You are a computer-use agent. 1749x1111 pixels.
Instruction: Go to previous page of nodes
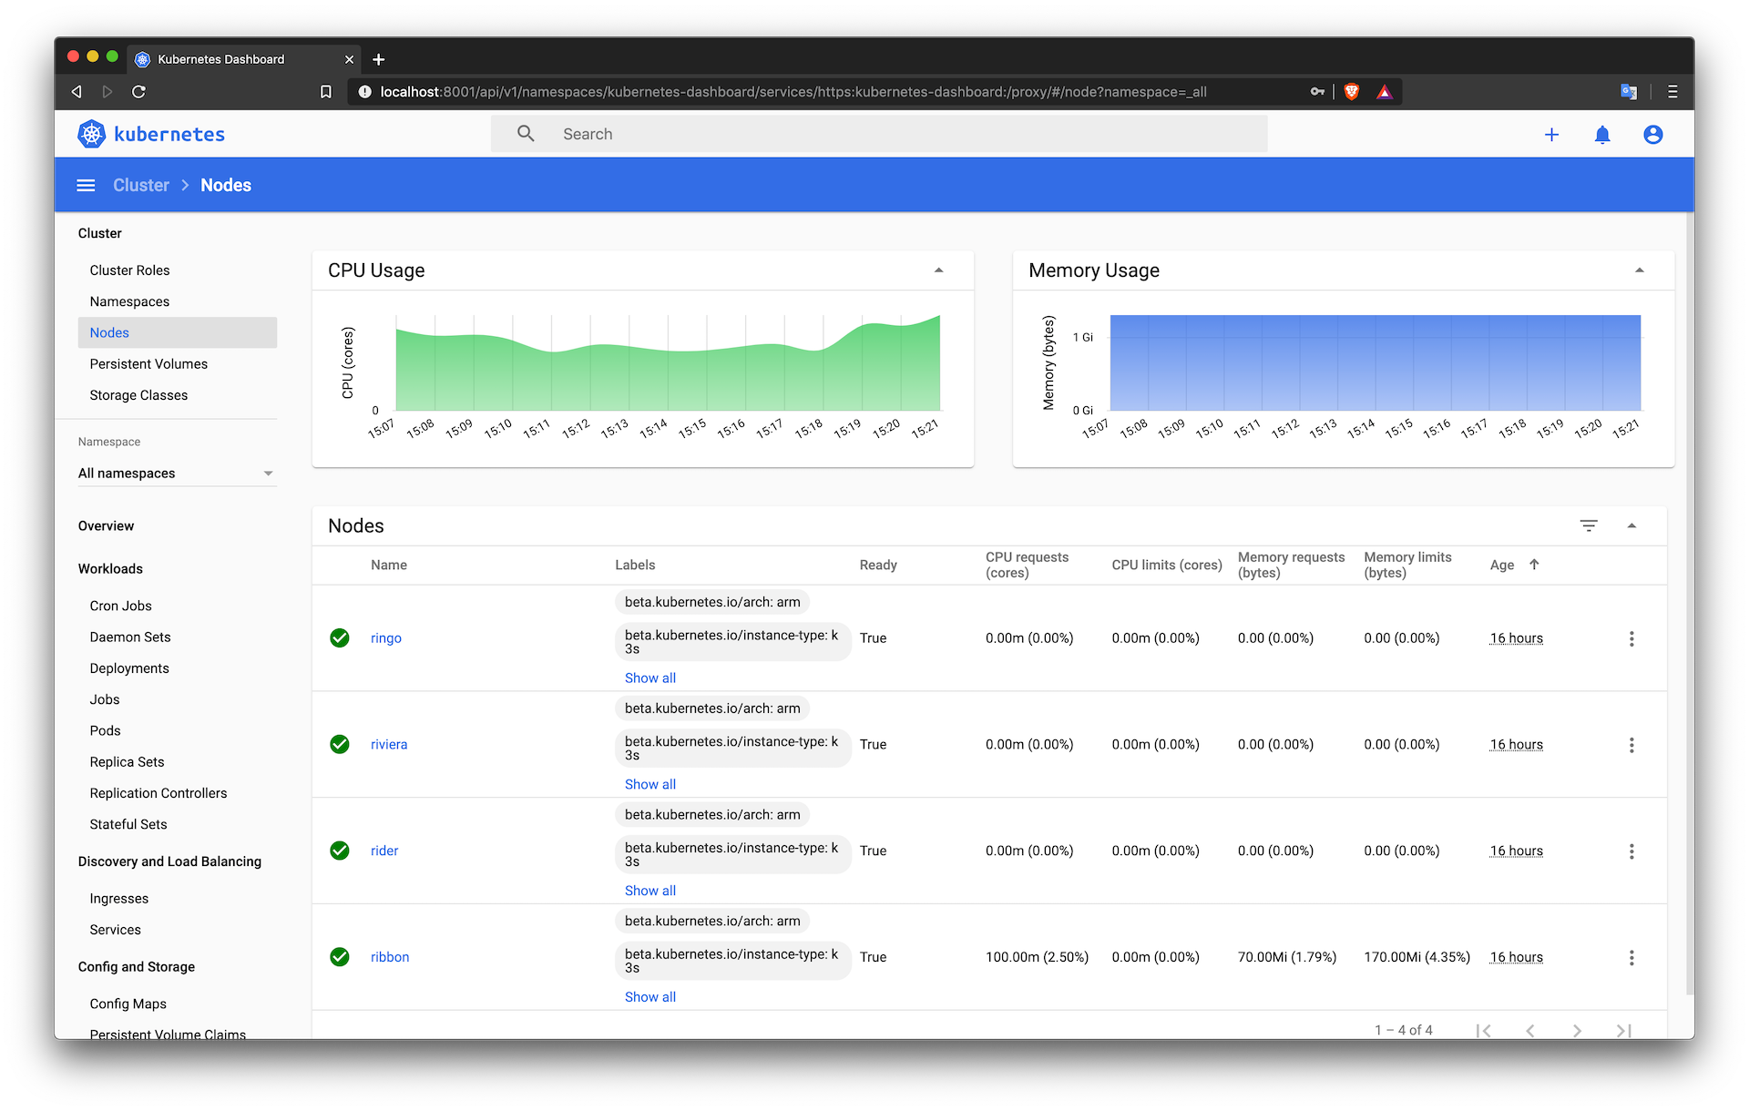[x=1530, y=1030]
